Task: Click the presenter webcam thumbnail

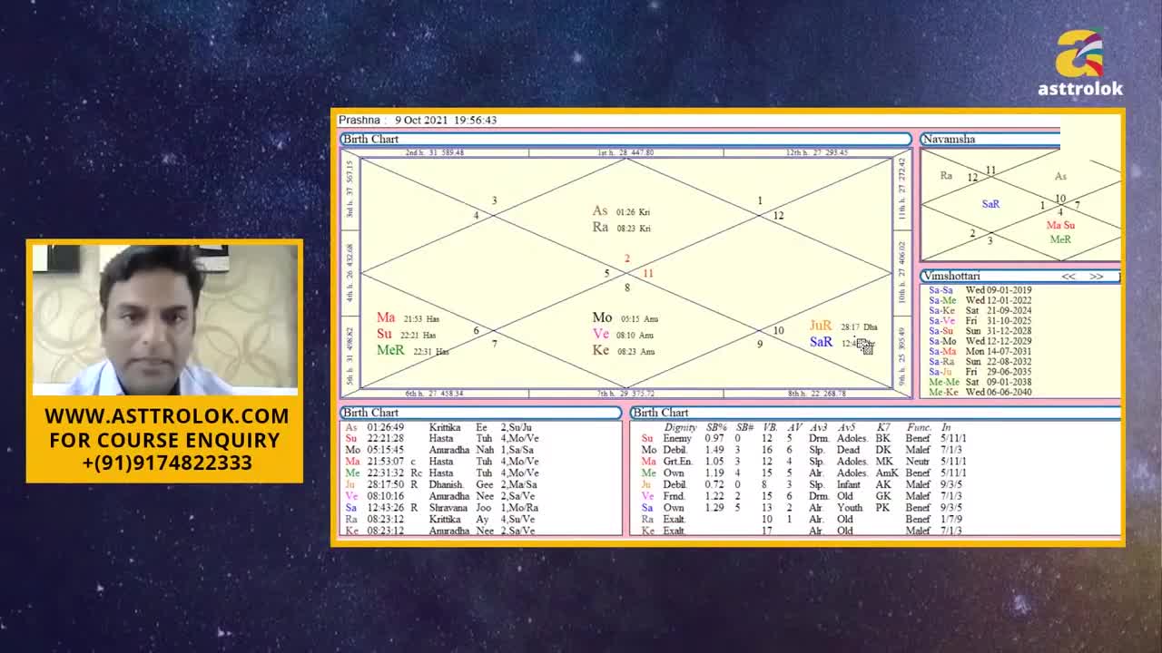Action: [x=164, y=319]
